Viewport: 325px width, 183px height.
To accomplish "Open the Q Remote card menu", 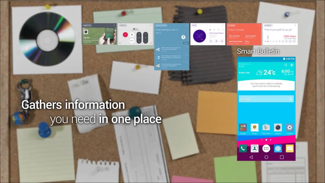I will coord(151,25).
